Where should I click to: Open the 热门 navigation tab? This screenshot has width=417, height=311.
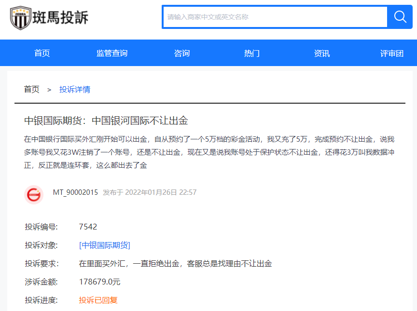tap(251, 53)
